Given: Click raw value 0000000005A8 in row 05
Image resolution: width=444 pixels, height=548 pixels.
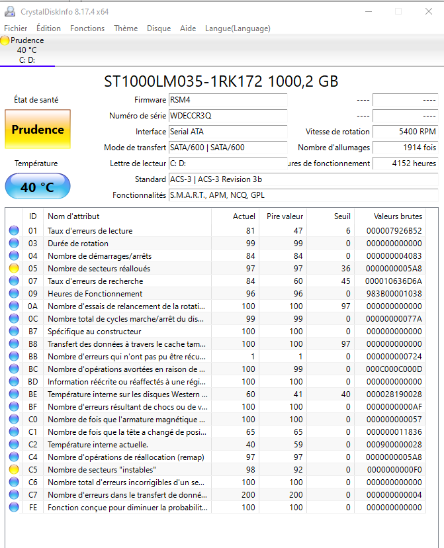Looking at the screenshot, I should (x=394, y=269).
